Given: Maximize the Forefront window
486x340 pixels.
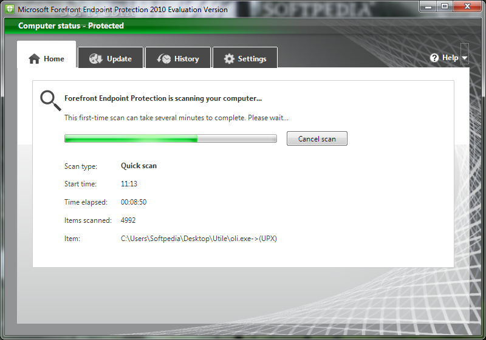Looking at the screenshot, I should click(445, 6).
